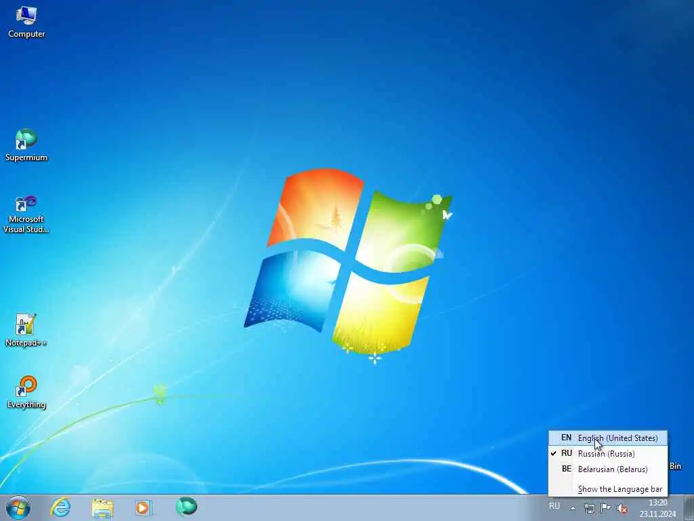Image resolution: width=694 pixels, height=521 pixels.
Task: Select the Everything desktop shortcut
Action: coord(26,392)
